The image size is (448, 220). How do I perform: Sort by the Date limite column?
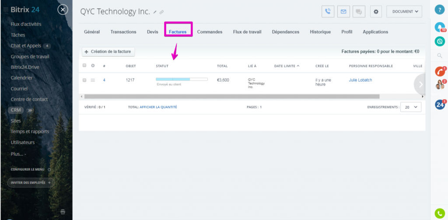pos(287,66)
